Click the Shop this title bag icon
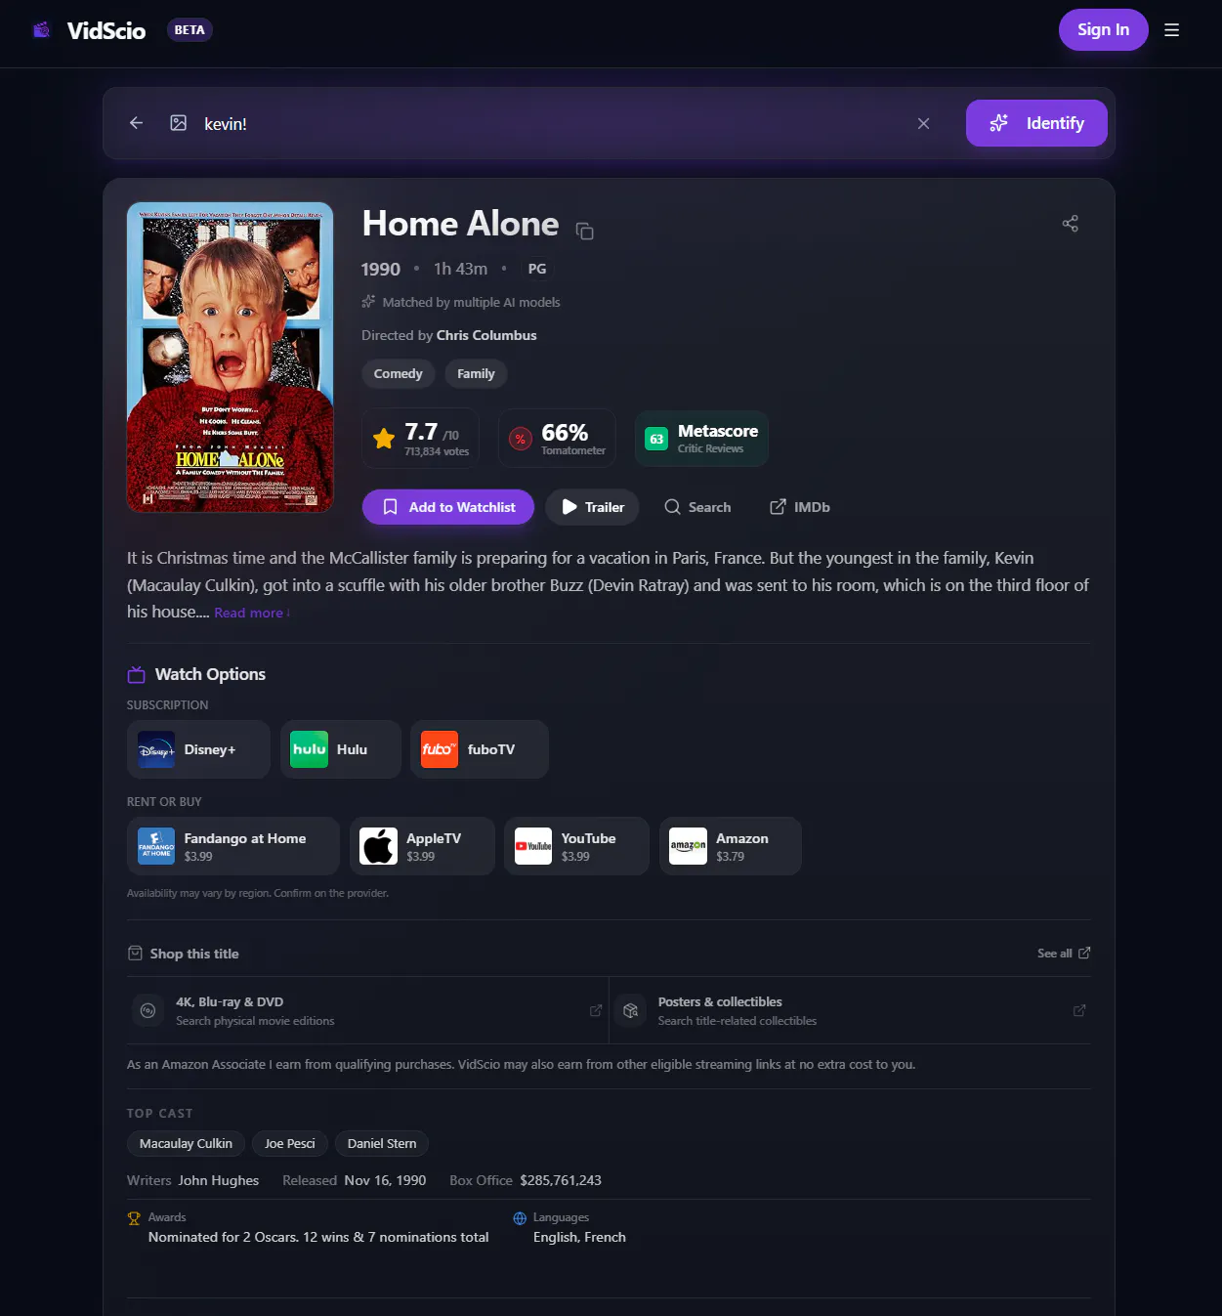The width and height of the screenshot is (1222, 1316). coord(135,954)
